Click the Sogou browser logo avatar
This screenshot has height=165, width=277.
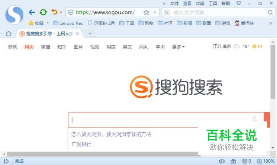point(14,15)
